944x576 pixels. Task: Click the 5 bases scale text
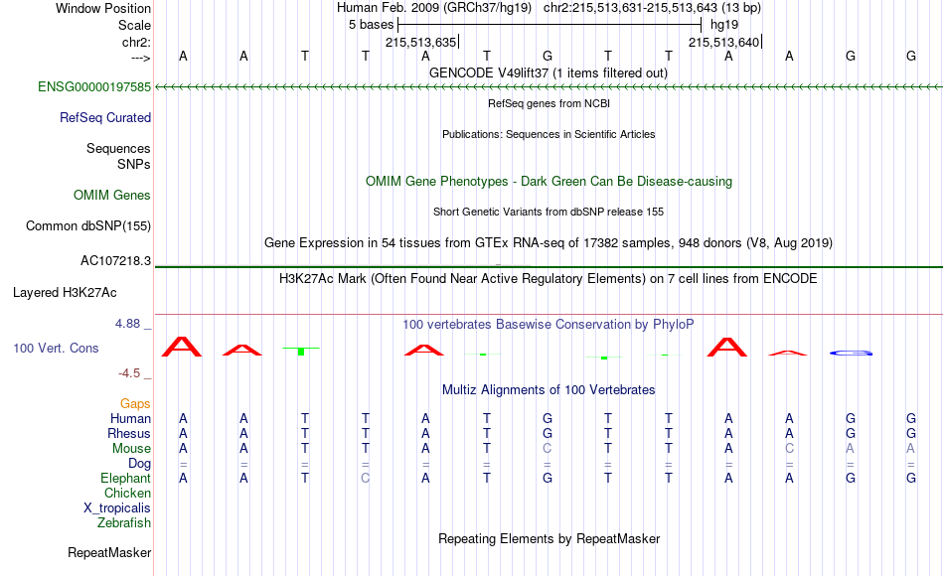click(371, 25)
